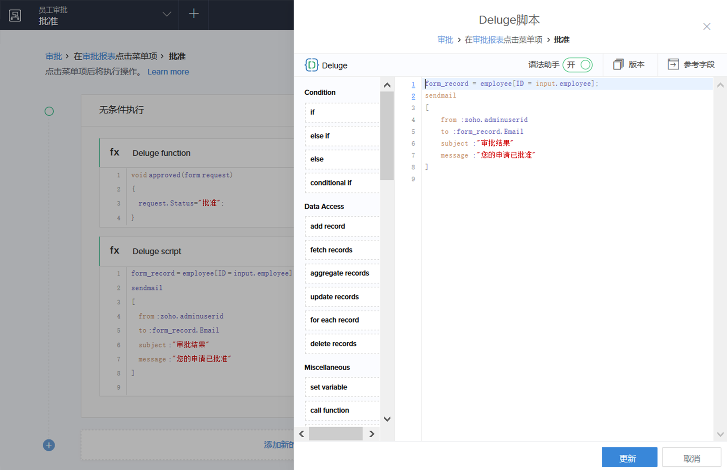
Task: Choose the 'update records' task
Action: tap(342, 297)
